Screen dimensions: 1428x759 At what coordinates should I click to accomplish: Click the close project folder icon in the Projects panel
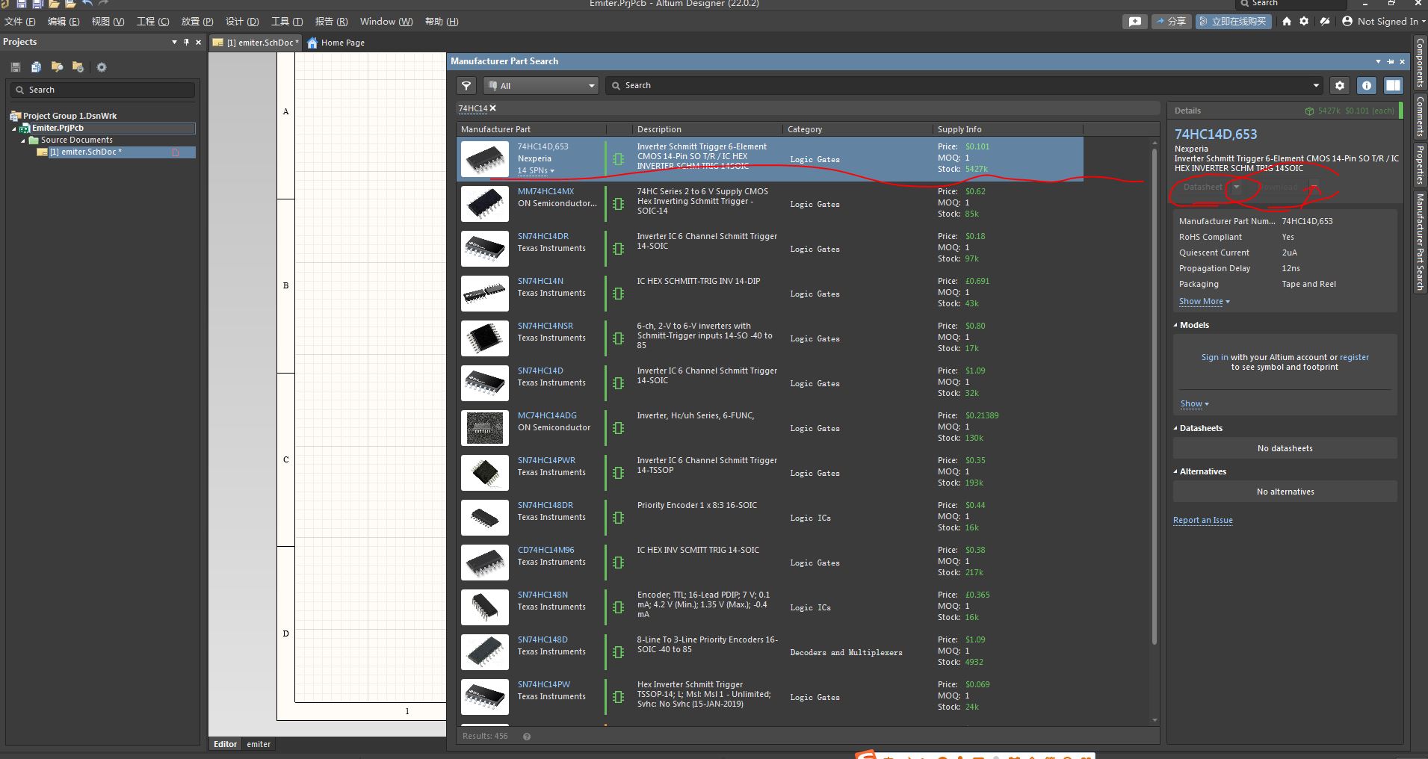(x=78, y=67)
